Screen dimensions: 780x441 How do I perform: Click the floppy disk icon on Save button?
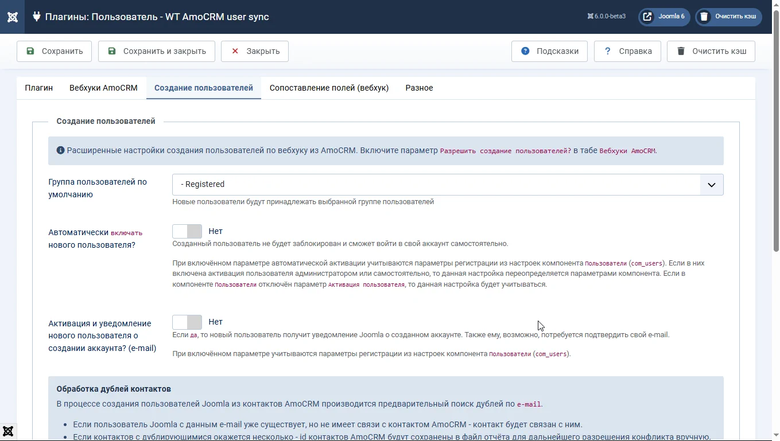(30, 51)
